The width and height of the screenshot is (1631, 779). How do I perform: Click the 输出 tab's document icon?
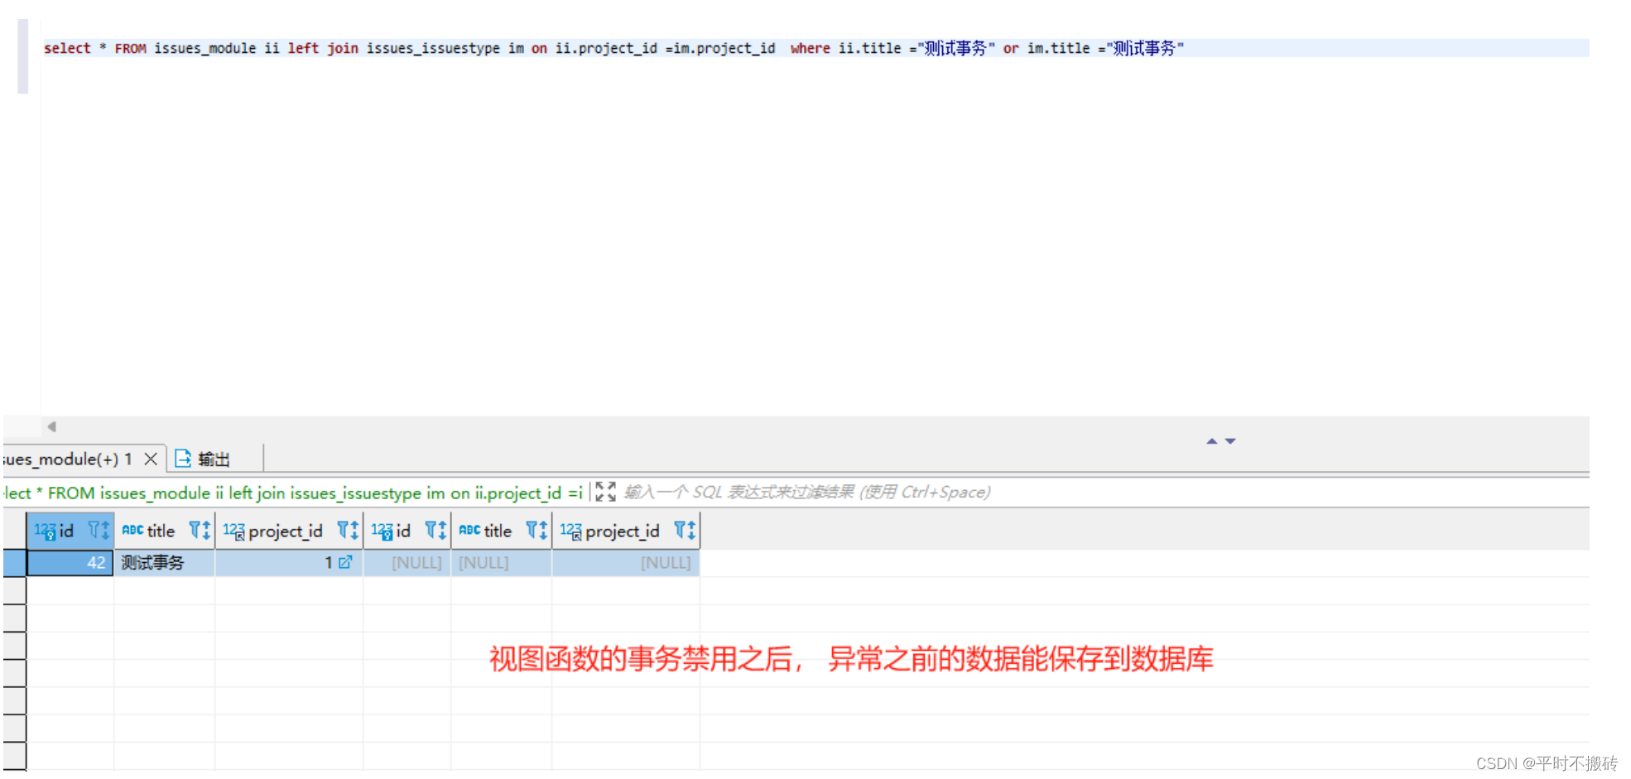(183, 459)
